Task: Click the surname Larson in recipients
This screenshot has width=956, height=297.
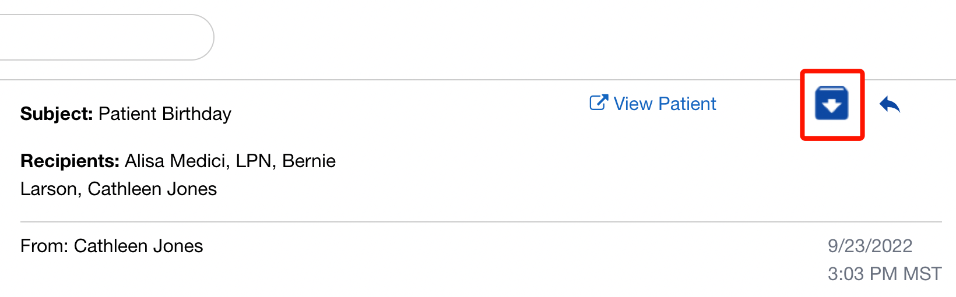Action: click(x=50, y=189)
